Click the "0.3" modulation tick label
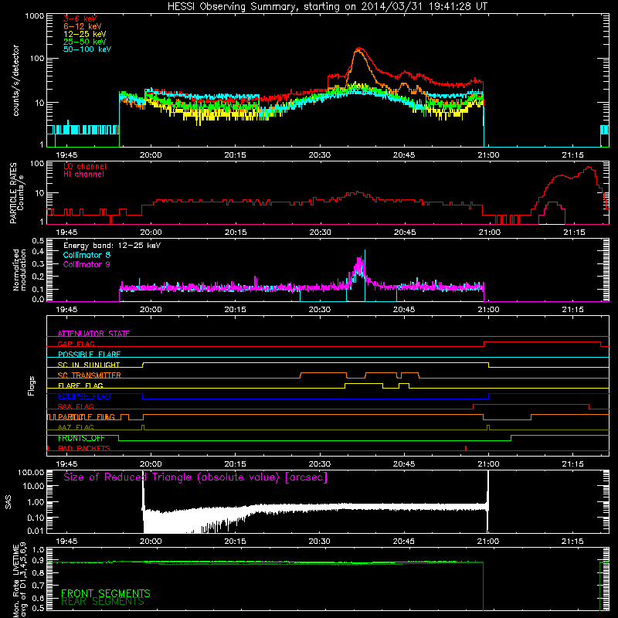The height and width of the screenshot is (618, 618). [x=38, y=264]
